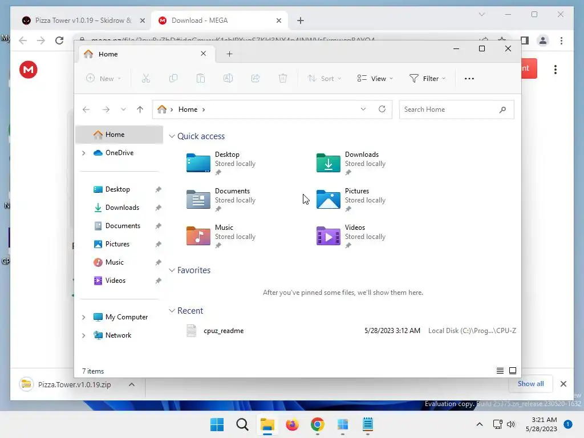Switch to details view in status bar
This screenshot has height=438, width=584.
[x=500, y=371]
